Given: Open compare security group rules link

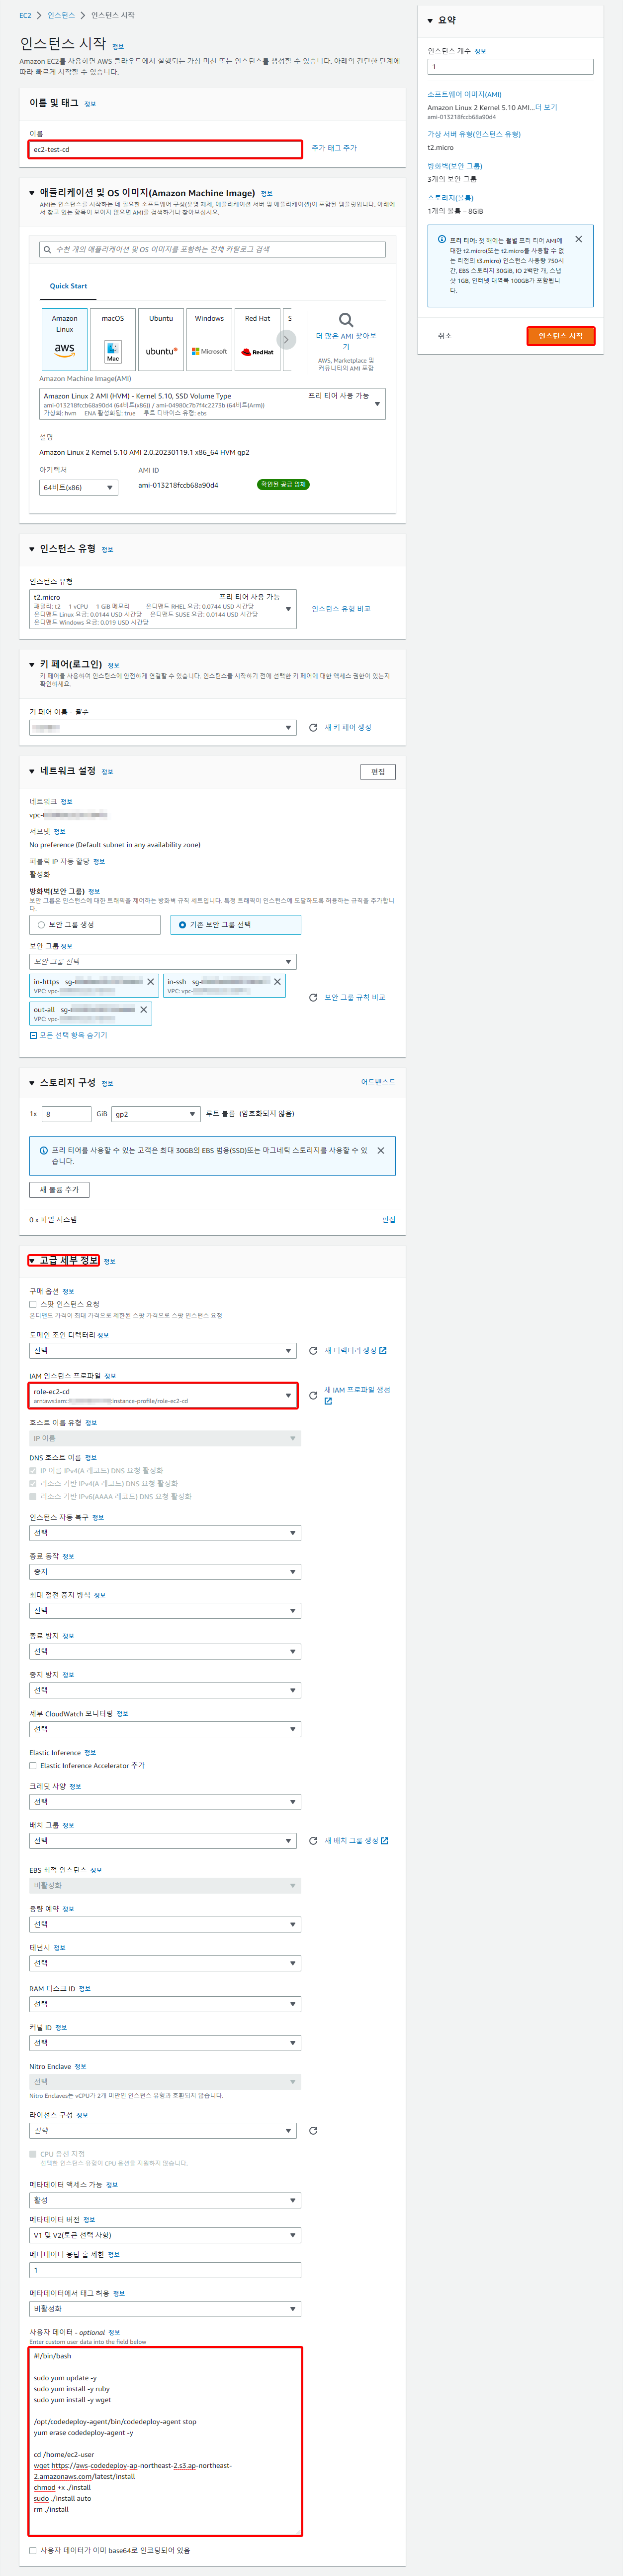Looking at the screenshot, I should (x=355, y=997).
